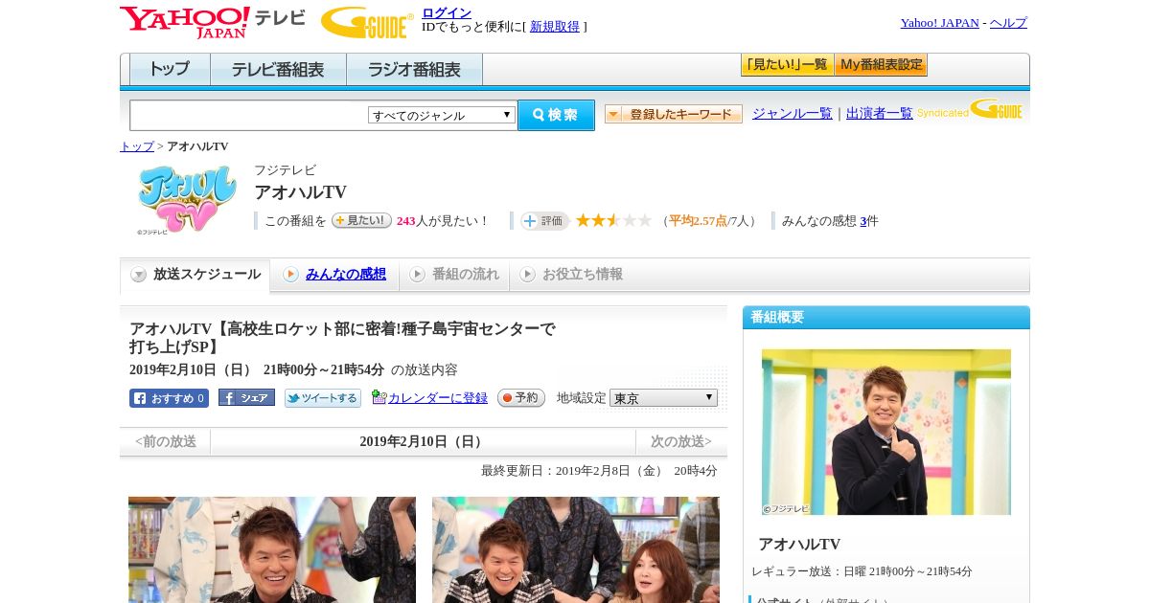
Task: Go to Yahoo! JAPAN link at top right
Action: click(x=939, y=23)
